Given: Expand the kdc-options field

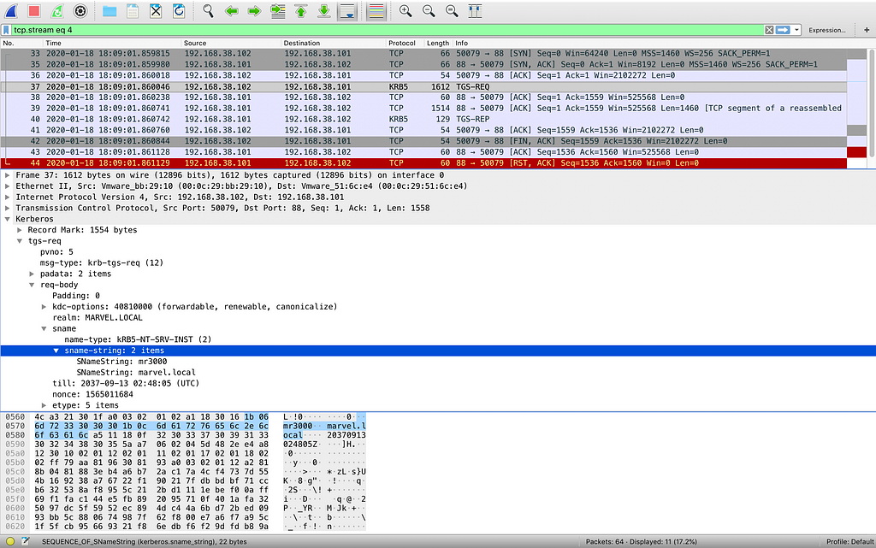Looking at the screenshot, I should (x=44, y=307).
